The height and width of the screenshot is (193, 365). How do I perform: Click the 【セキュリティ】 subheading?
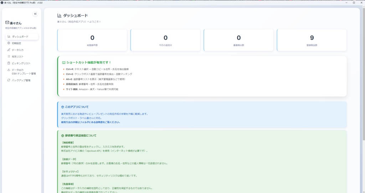coord(70,172)
